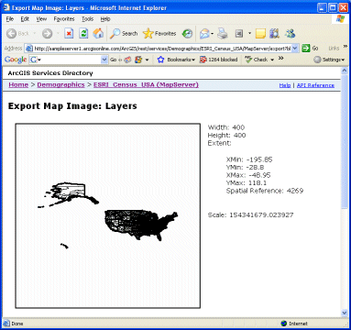The height and width of the screenshot is (330, 351).
Task: Open the Messenger people icon
Action: click(x=290, y=33)
